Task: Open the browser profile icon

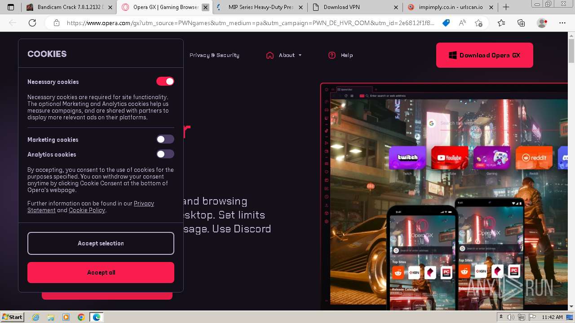Action: click(x=542, y=23)
